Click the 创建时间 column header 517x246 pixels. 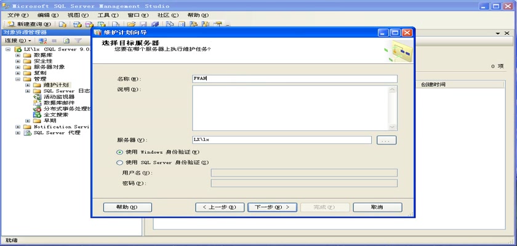point(460,85)
